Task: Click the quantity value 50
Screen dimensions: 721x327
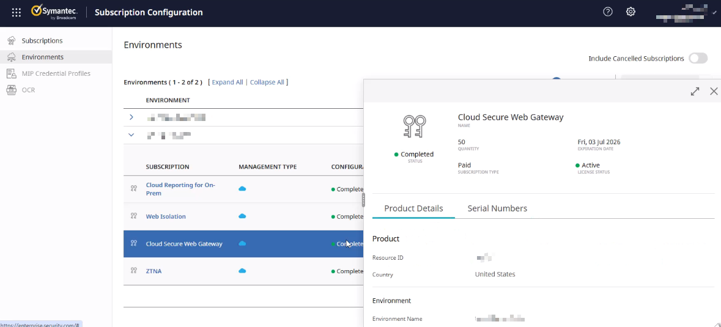Action: (x=462, y=142)
